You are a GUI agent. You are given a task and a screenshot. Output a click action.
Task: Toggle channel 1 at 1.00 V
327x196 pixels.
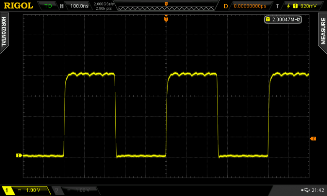click(25, 190)
